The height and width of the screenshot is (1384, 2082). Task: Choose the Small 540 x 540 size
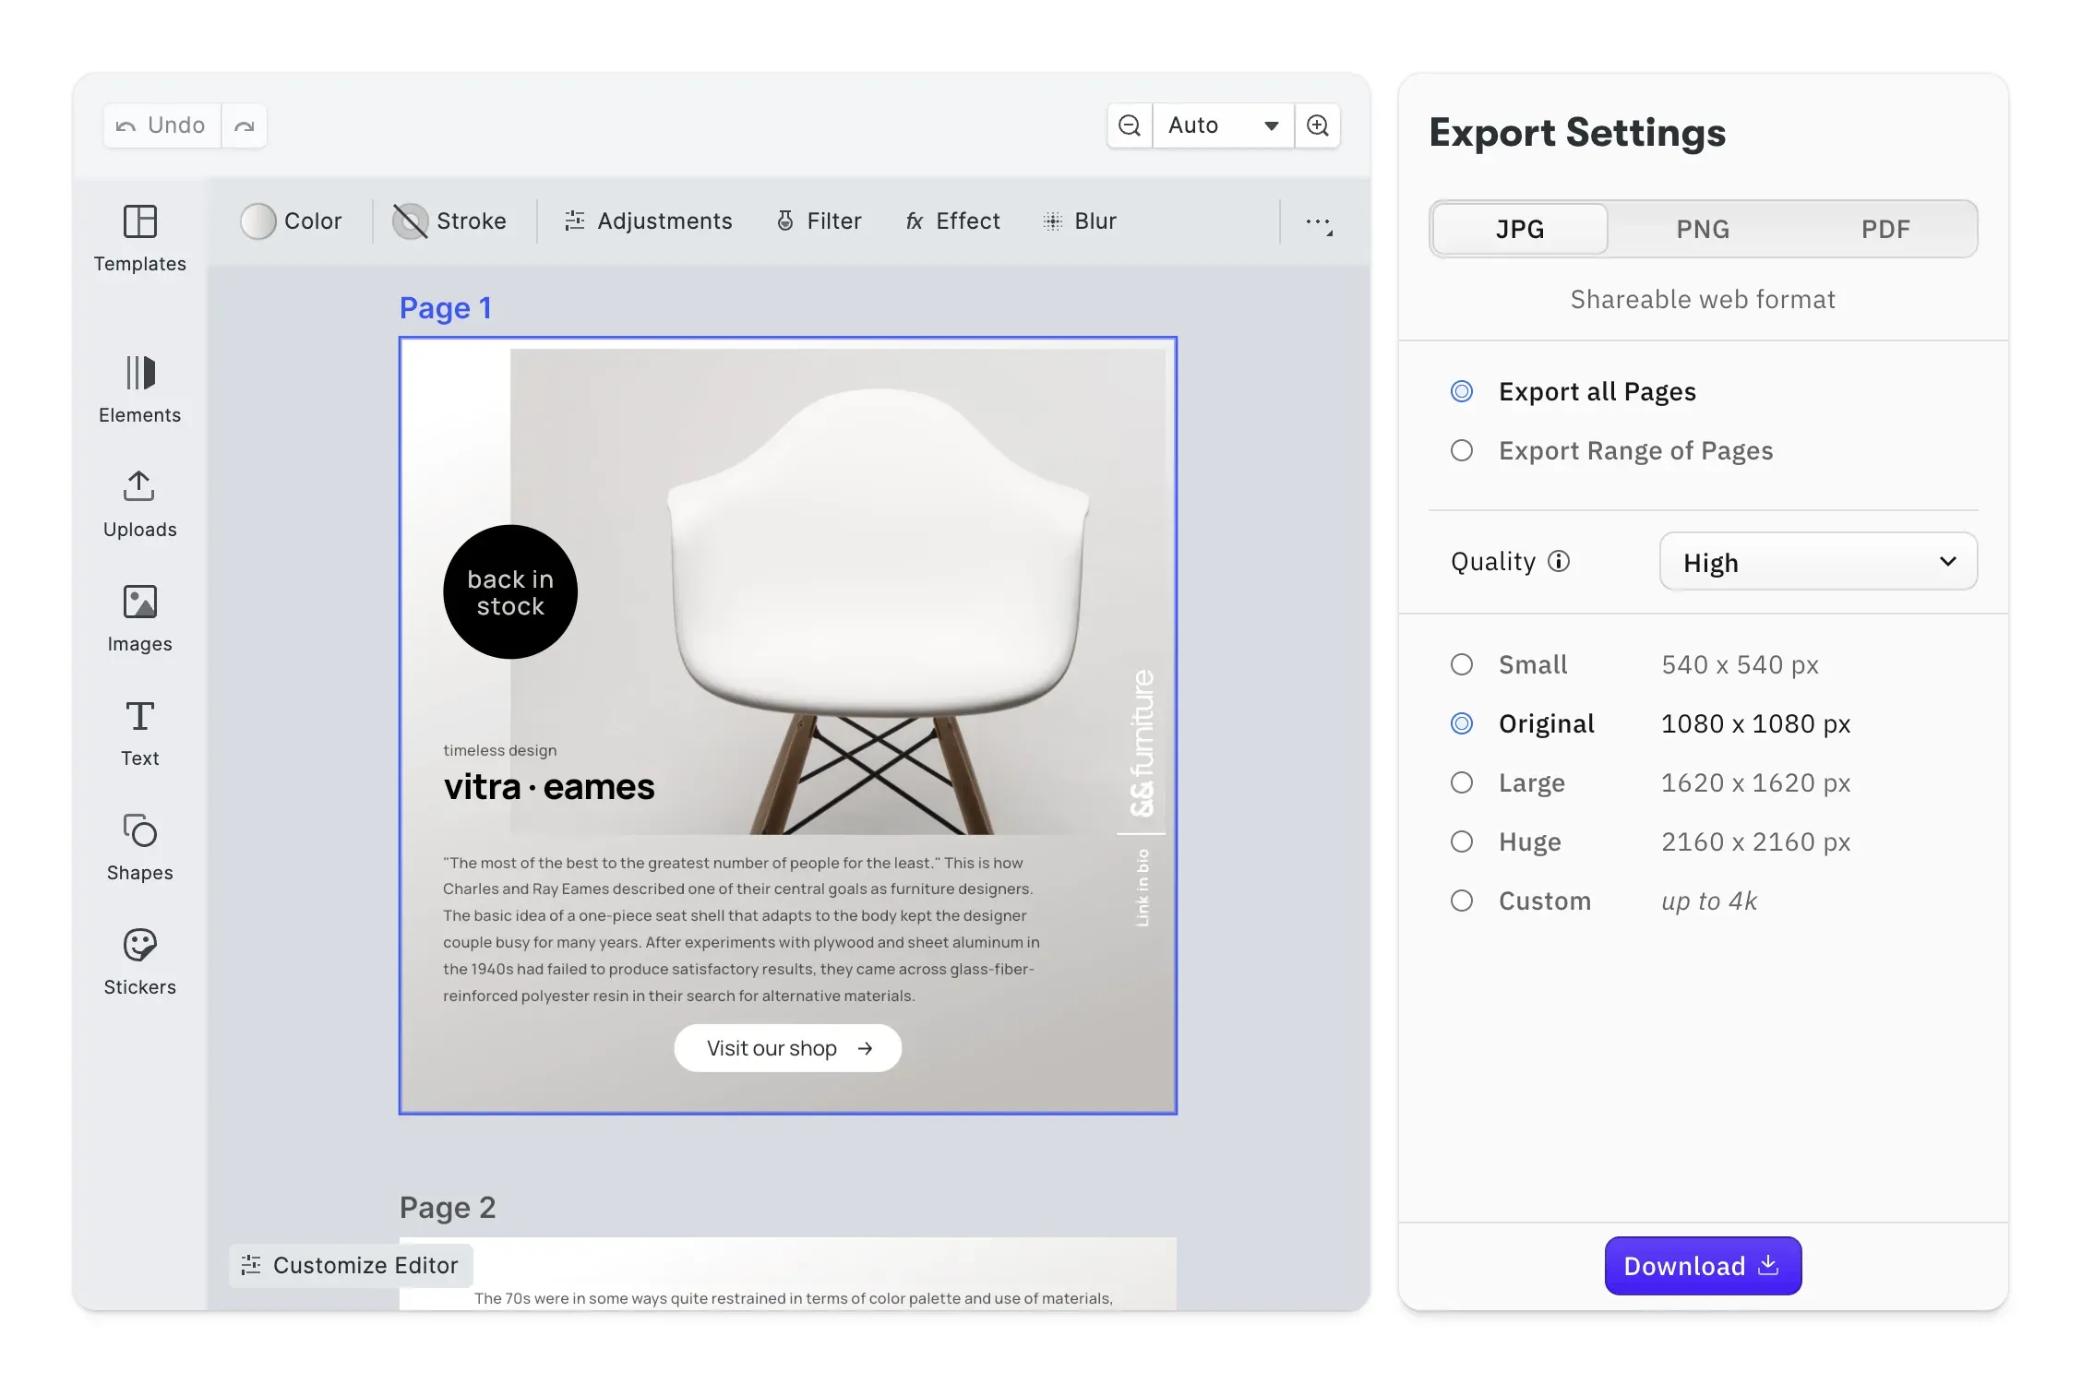1634,665
